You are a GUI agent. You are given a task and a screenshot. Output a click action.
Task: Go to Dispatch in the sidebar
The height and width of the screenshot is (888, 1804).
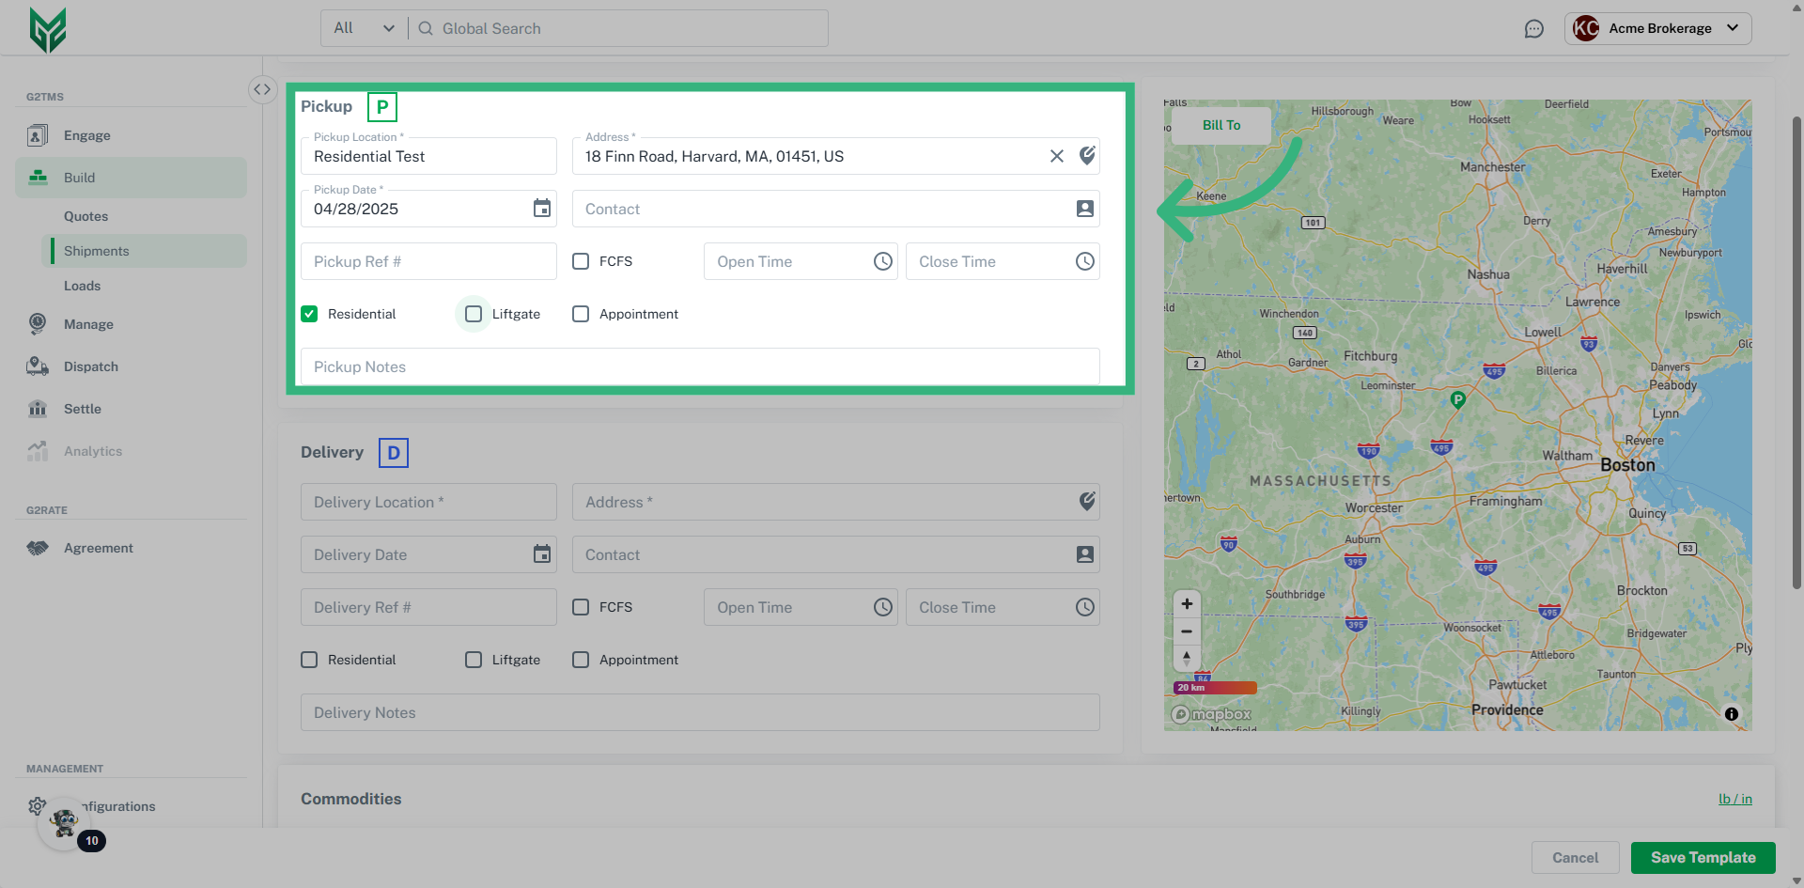click(x=91, y=366)
